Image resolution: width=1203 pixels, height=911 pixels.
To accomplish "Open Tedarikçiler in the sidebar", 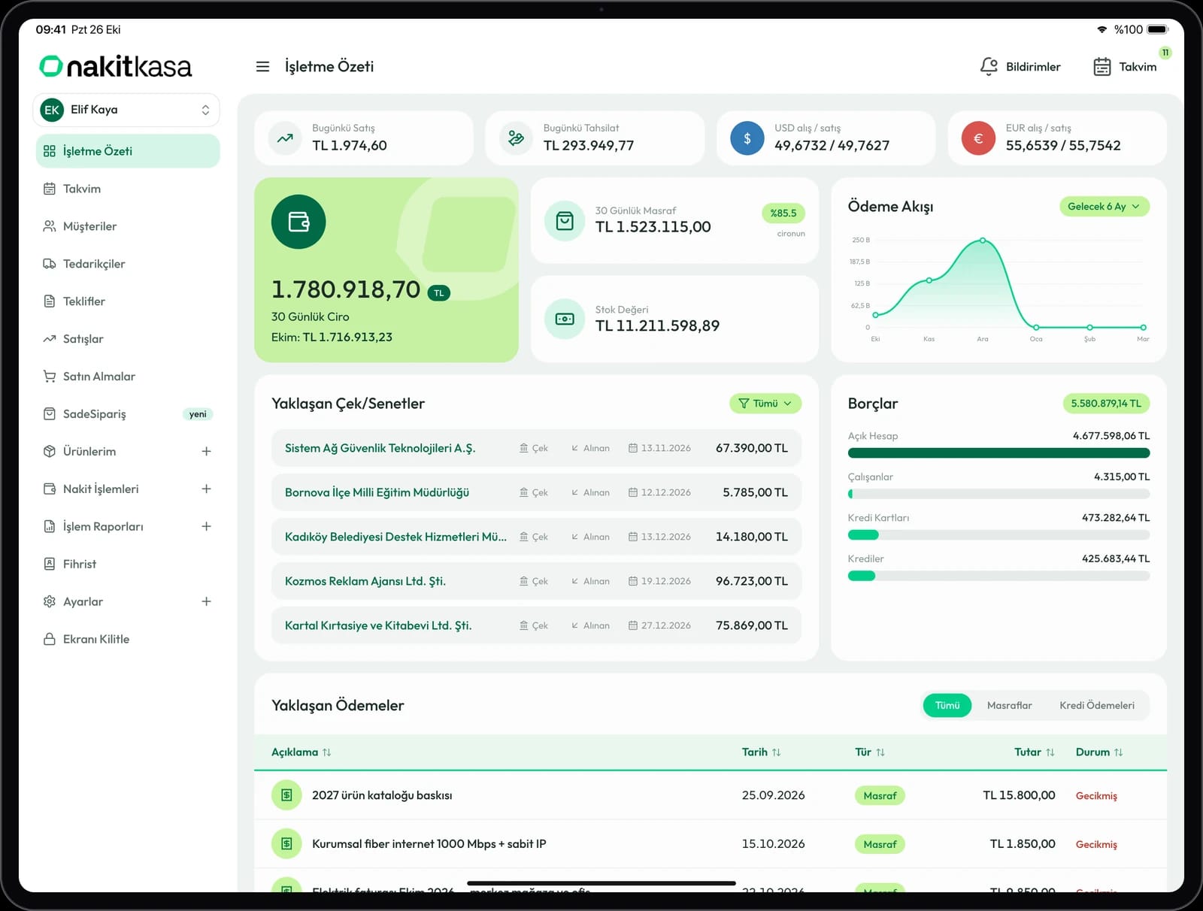I will point(128,264).
